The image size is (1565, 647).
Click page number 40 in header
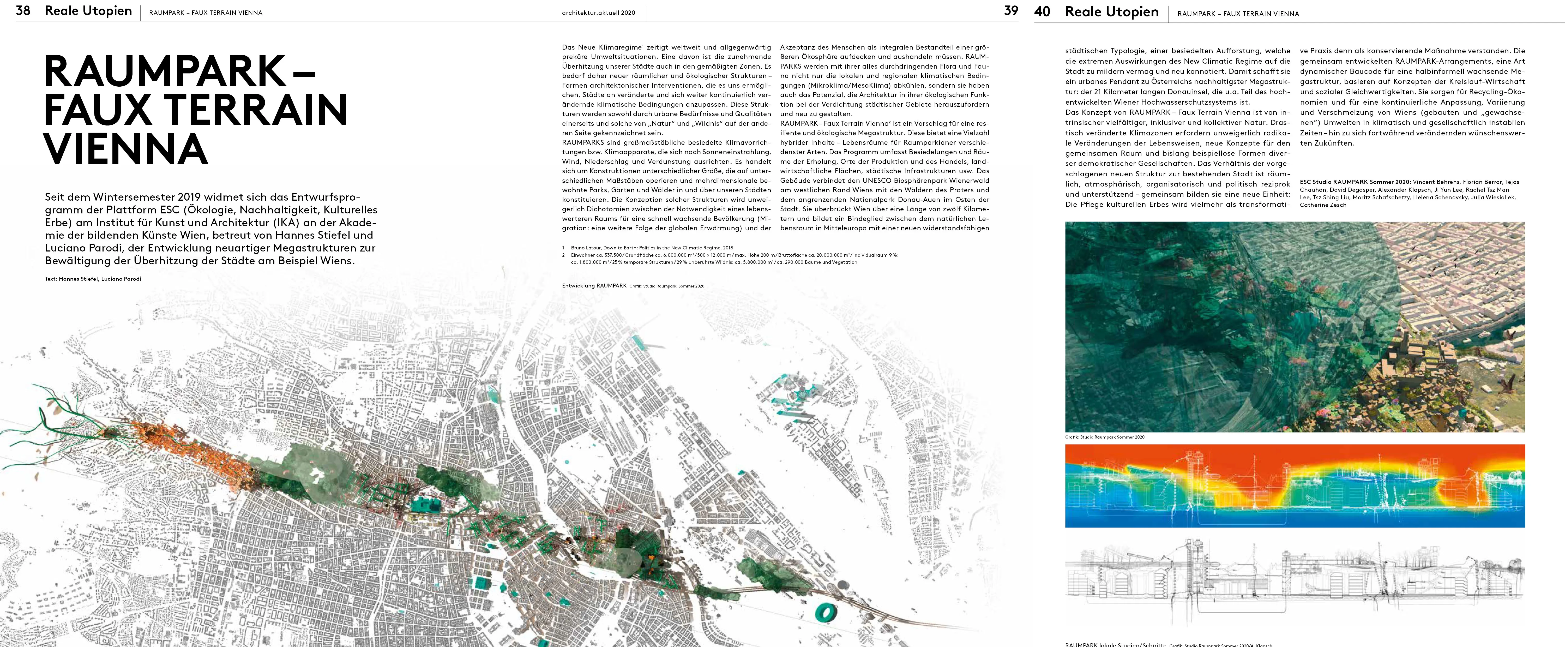pos(1042,11)
